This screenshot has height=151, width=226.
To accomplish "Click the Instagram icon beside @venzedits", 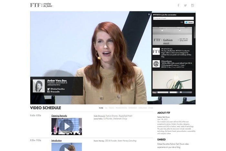I will 49,92.
